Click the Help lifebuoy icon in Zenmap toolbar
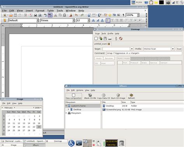This screenshot has height=147, width=184. [x=121, y=38]
